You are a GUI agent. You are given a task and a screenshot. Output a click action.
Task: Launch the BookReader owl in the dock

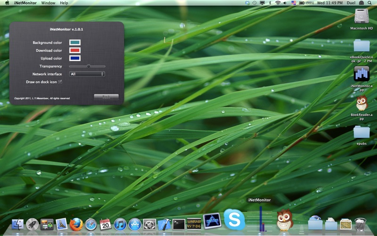point(285,220)
